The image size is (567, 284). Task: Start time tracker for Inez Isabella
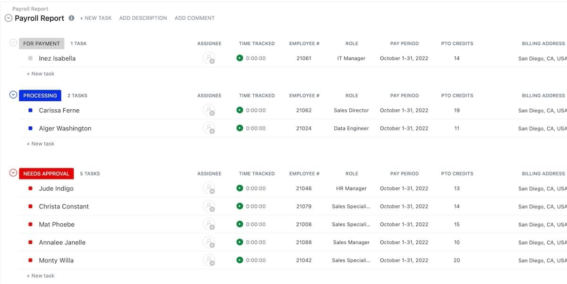[x=240, y=58]
